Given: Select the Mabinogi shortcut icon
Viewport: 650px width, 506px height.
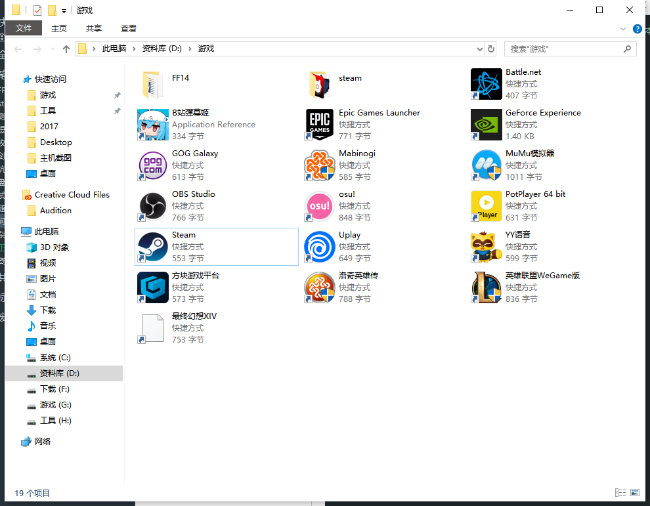Looking at the screenshot, I should (320, 165).
